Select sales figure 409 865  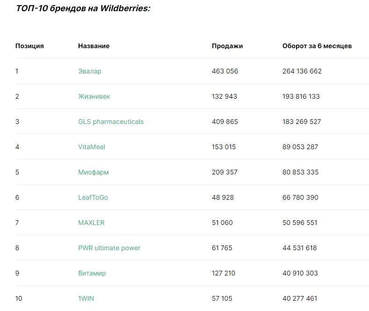(225, 122)
